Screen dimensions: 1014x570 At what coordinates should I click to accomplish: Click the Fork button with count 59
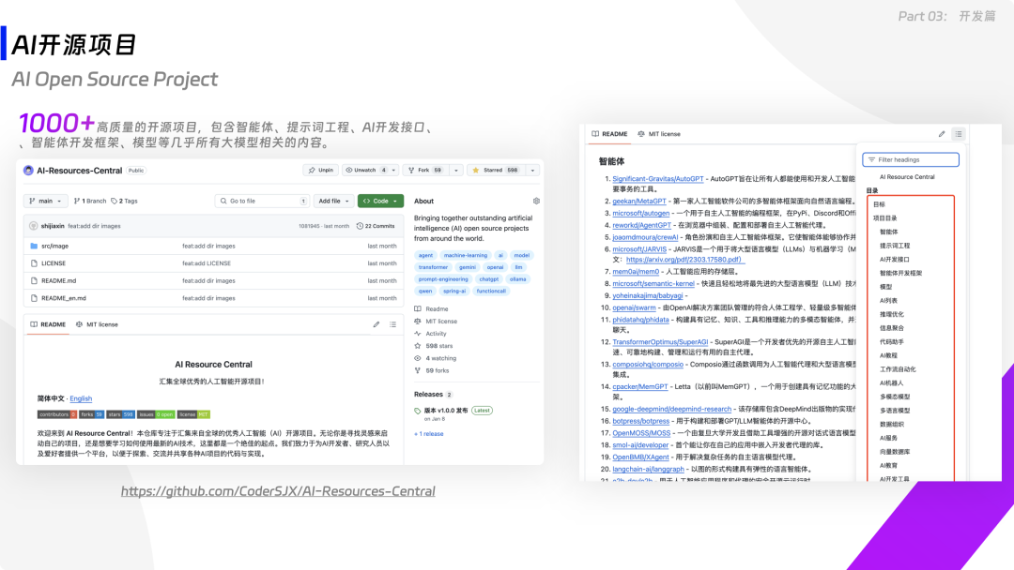[x=425, y=171]
